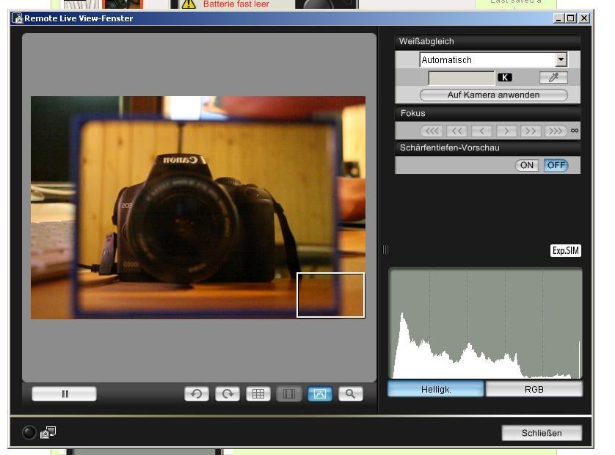Rotate the live view image left
The image size is (615, 455).
(197, 394)
